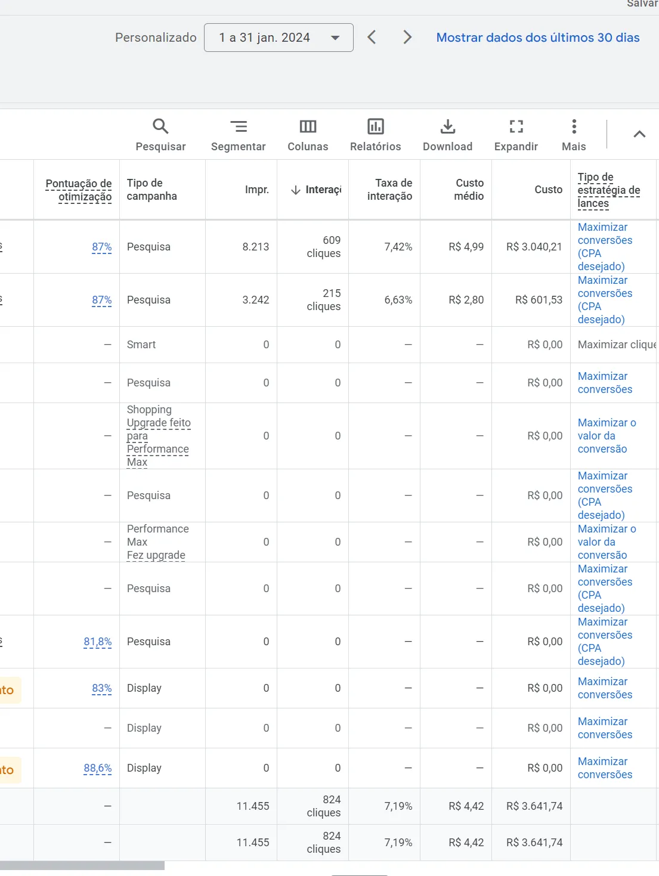Go to previous date period arrow
The image size is (659, 876).
tap(372, 38)
